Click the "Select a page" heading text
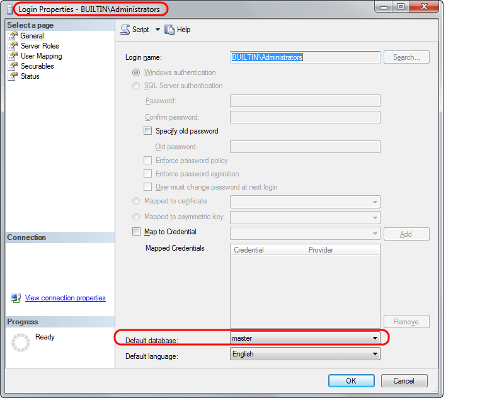 click(x=30, y=25)
